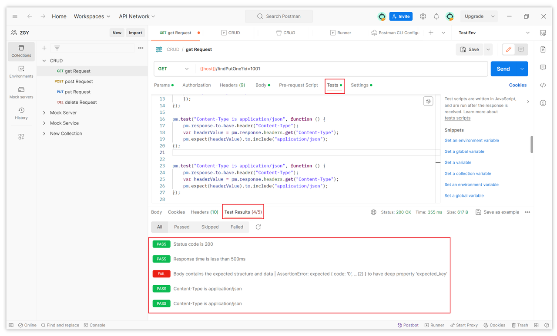Open Collections sidebar panel
This screenshot has height=336, width=557.
pos(21,51)
